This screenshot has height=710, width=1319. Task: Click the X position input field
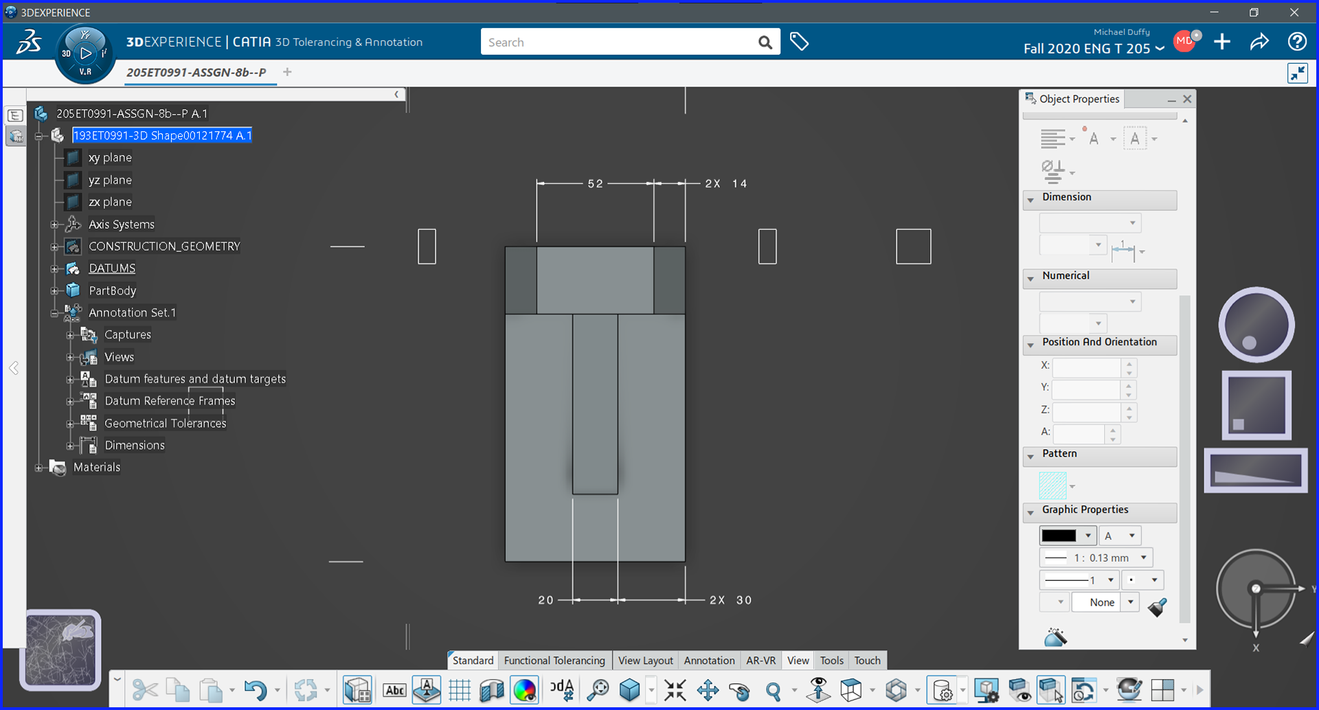(x=1087, y=367)
